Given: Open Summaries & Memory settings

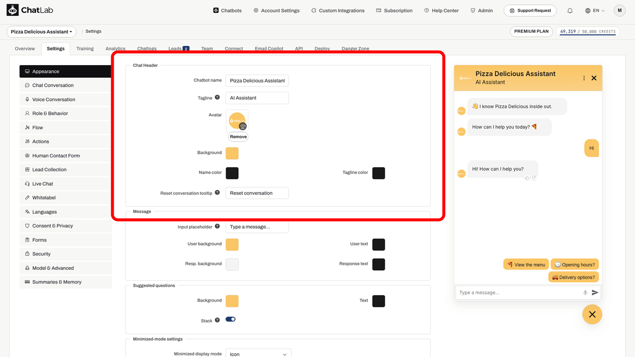Looking at the screenshot, I should [66, 282].
